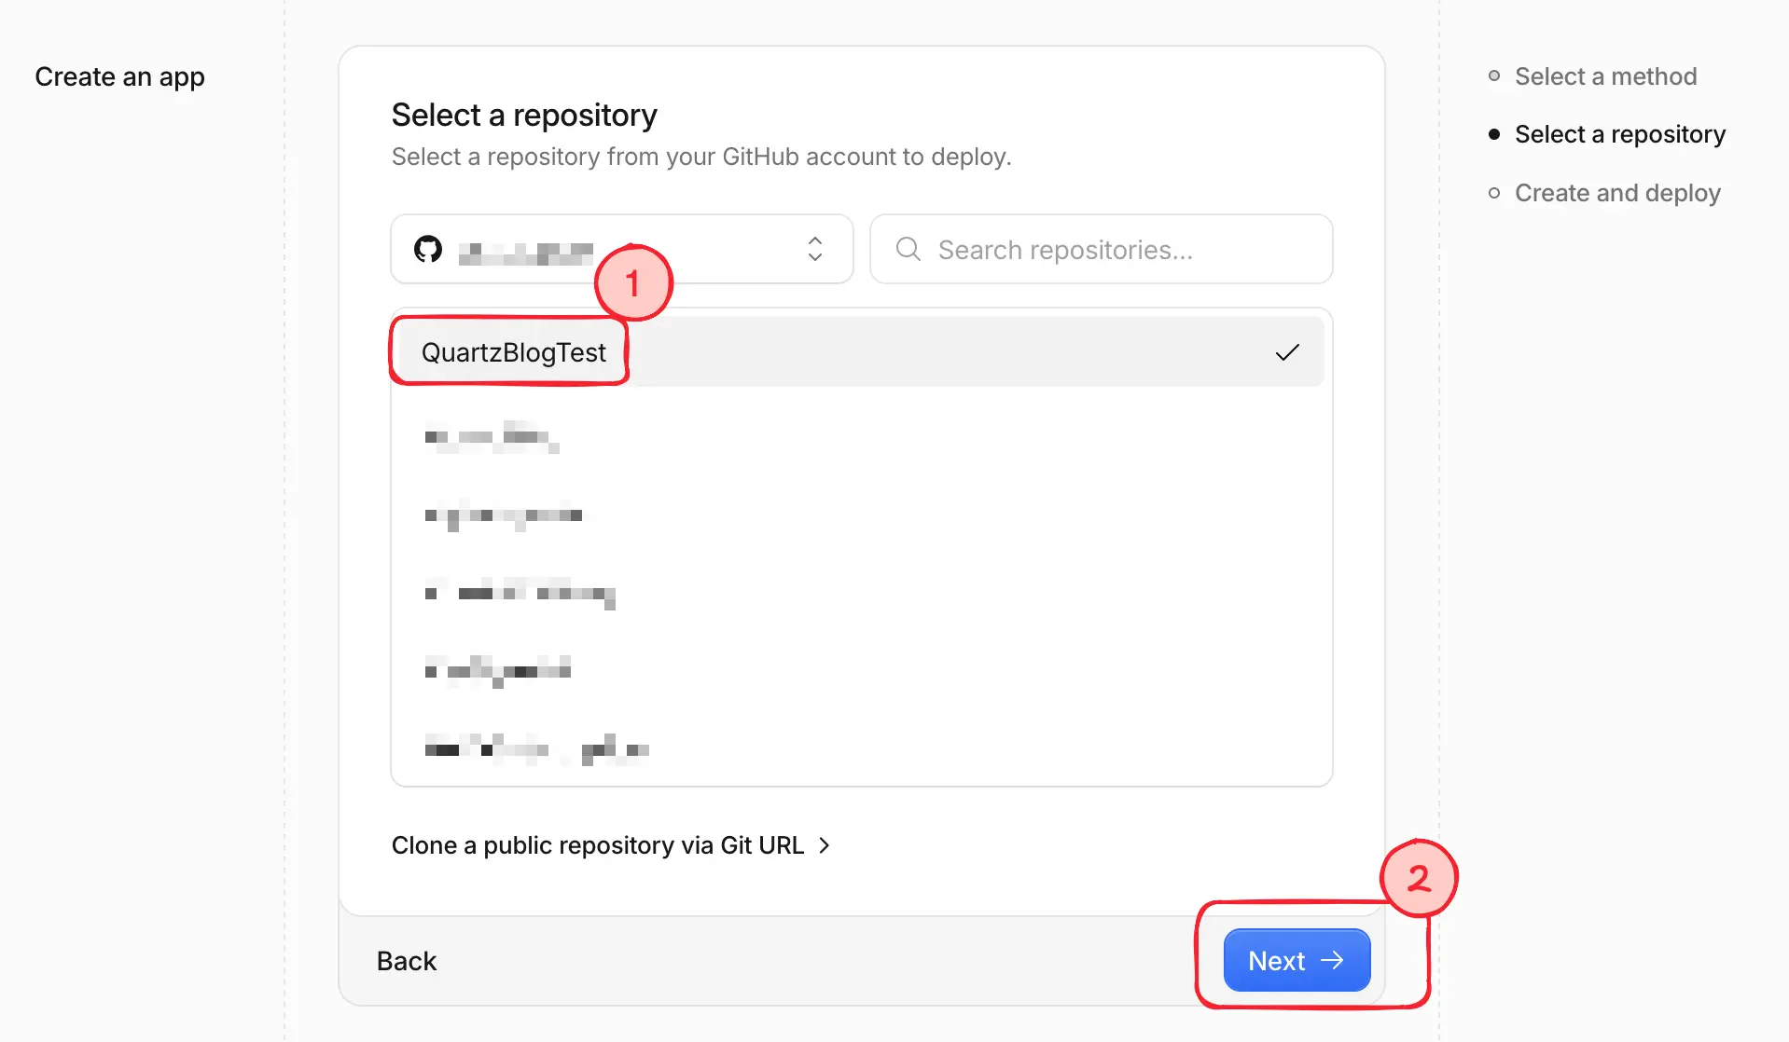This screenshot has width=1789, height=1042.
Task: Open Clone a public repository via Git URL
Action: 611,845
